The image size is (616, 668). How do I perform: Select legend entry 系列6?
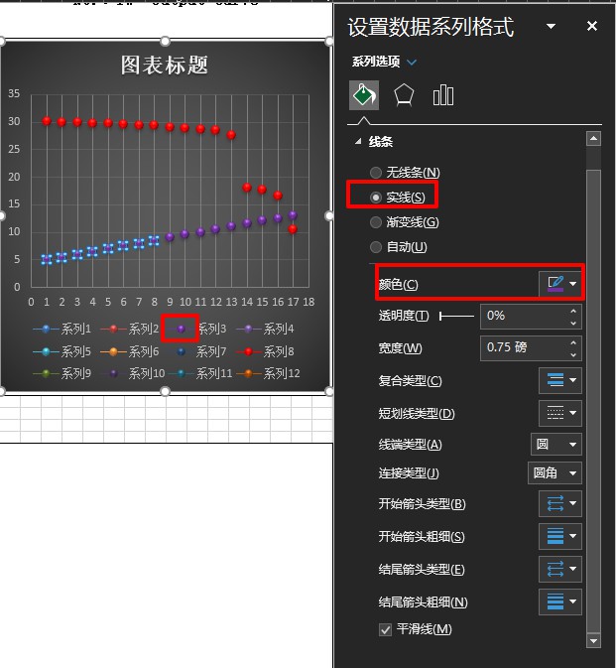[x=129, y=351]
